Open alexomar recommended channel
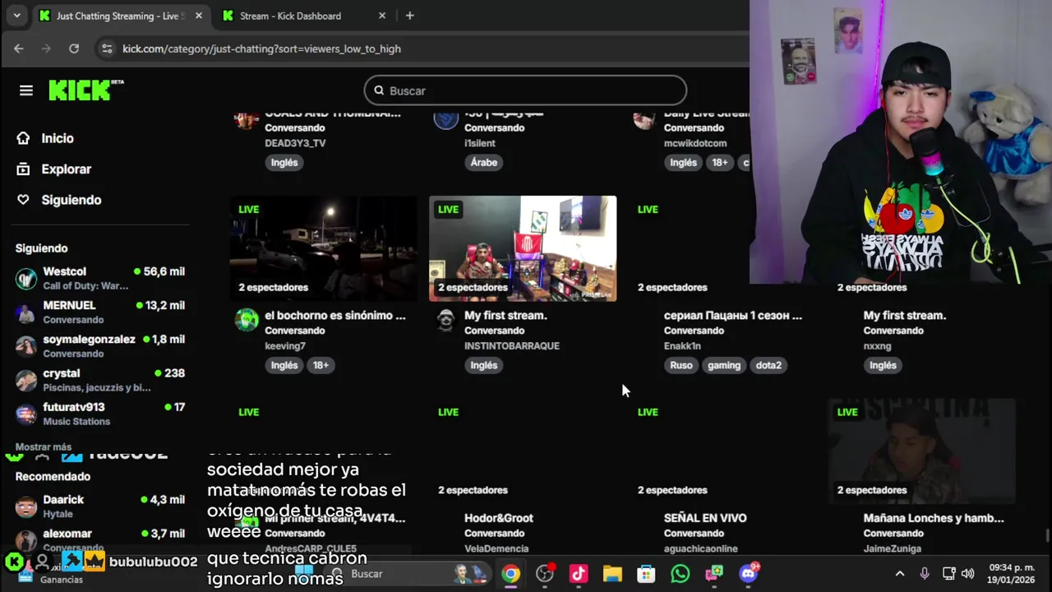 tap(100, 539)
